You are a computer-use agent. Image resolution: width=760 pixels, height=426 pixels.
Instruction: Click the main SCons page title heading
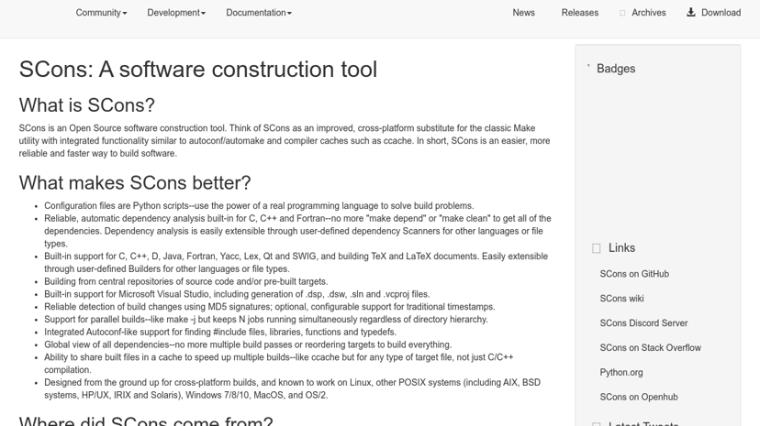coord(197,70)
